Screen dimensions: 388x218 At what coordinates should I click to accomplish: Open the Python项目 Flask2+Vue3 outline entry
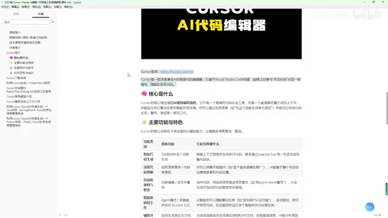click(x=28, y=122)
